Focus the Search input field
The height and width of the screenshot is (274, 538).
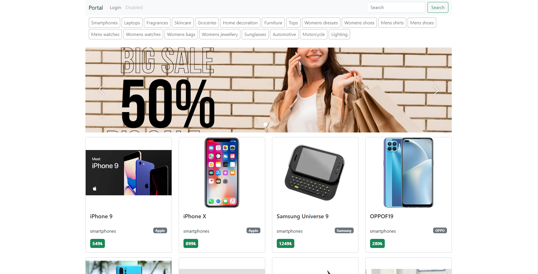[x=396, y=7]
